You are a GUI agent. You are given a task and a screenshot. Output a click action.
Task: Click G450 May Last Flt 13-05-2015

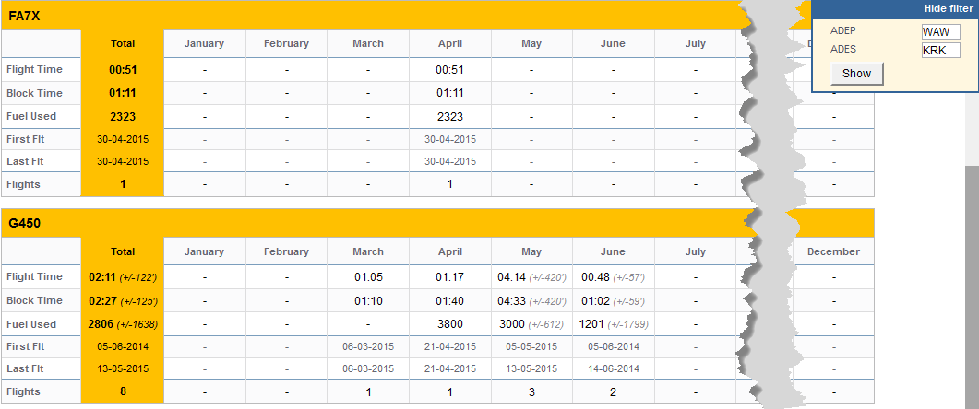531,368
